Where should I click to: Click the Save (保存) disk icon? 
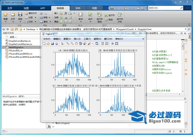click(x=20, y=14)
